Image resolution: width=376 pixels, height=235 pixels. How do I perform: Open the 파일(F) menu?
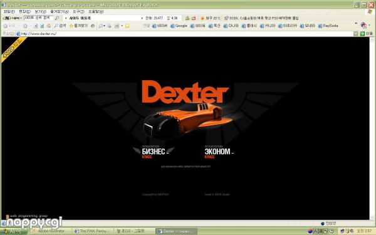point(9,11)
